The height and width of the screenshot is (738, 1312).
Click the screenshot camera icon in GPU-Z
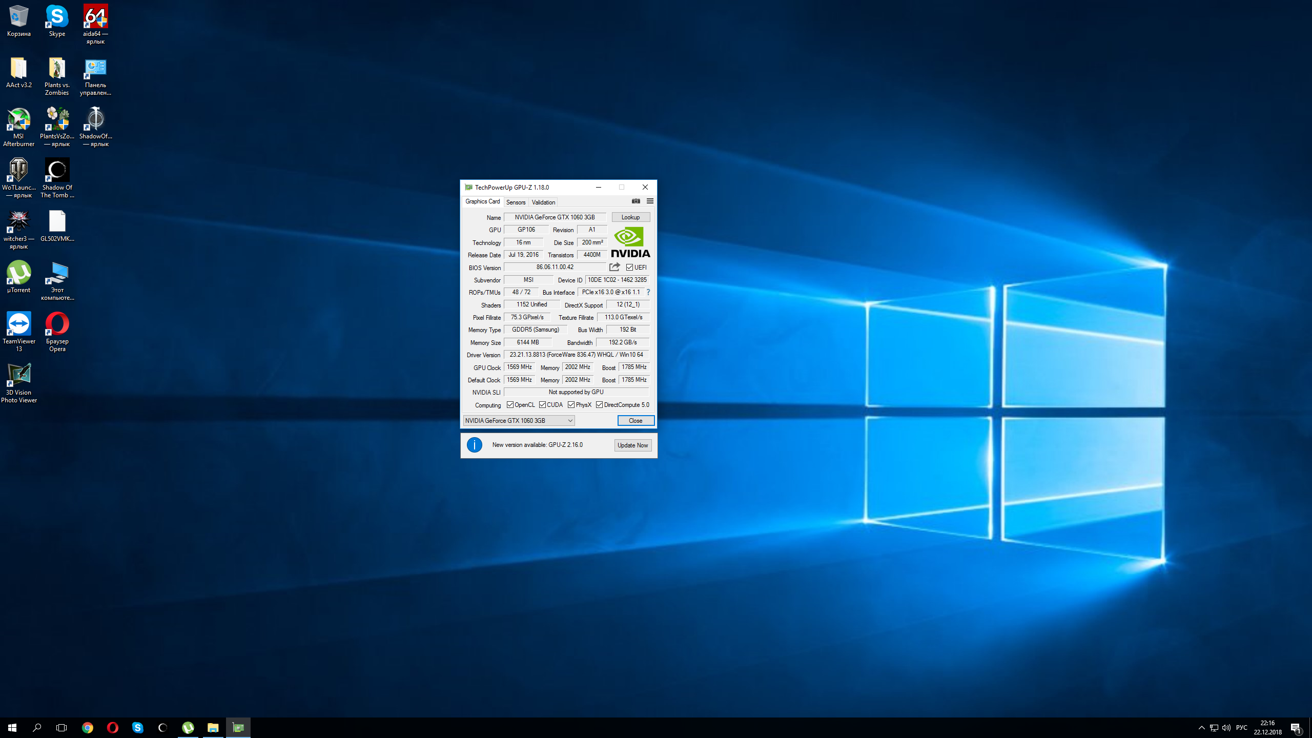(635, 201)
